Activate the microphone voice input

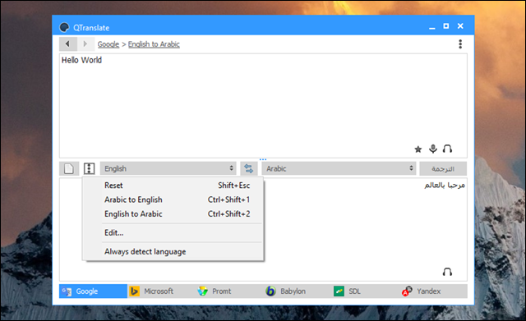point(433,149)
